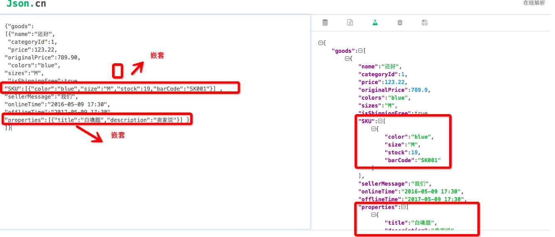This screenshot has width=555, height=237.
Task: Click the "properties" line in the input
Action: tap(97, 120)
